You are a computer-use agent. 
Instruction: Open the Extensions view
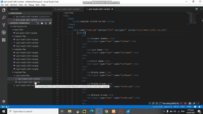tap(4, 40)
